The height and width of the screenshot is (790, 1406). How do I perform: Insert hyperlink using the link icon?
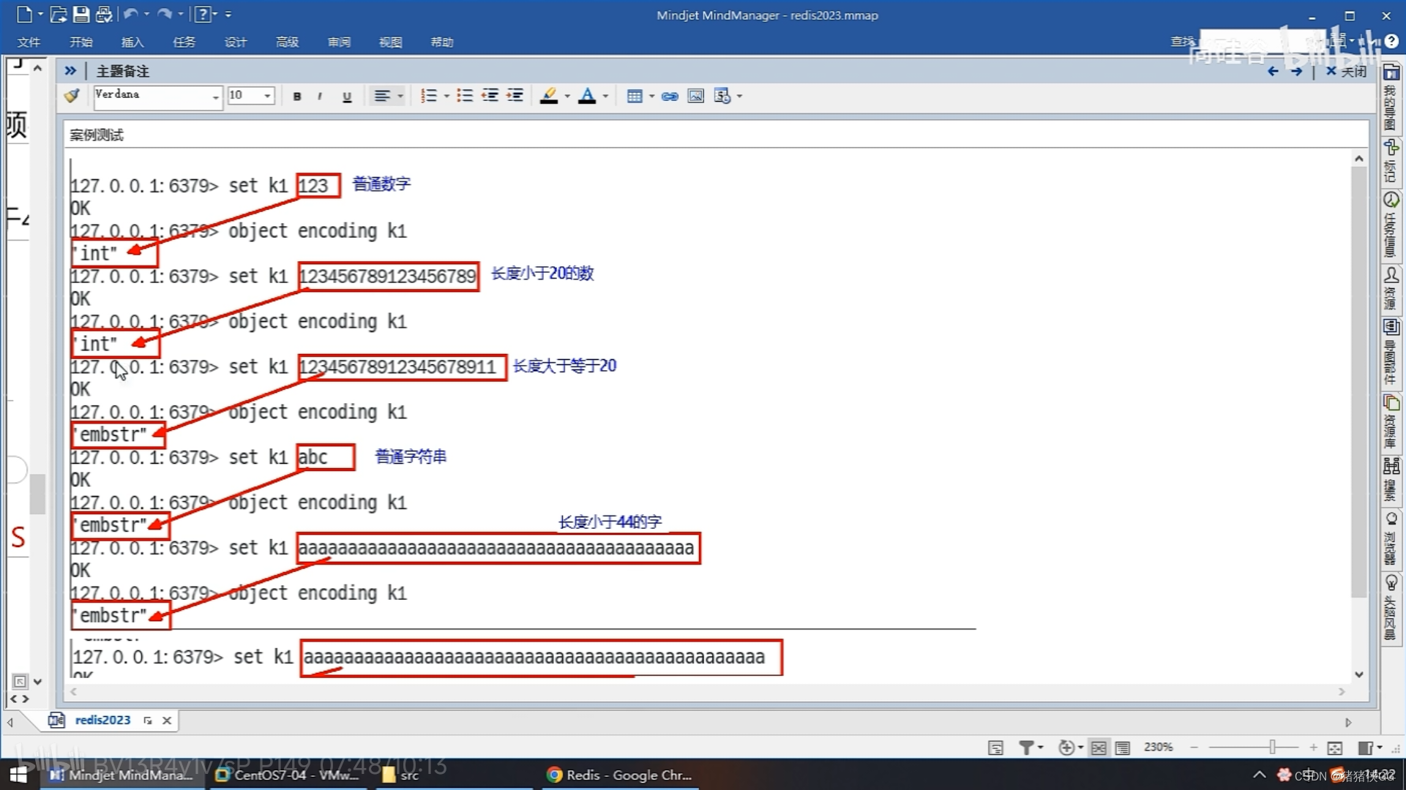pos(669,97)
